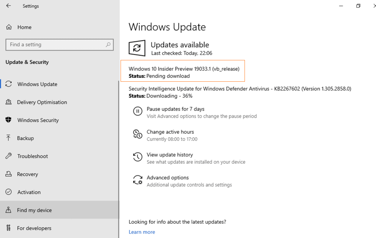Click the sidebar vertical scrollbar
The width and height of the screenshot is (376, 238).
point(118,159)
